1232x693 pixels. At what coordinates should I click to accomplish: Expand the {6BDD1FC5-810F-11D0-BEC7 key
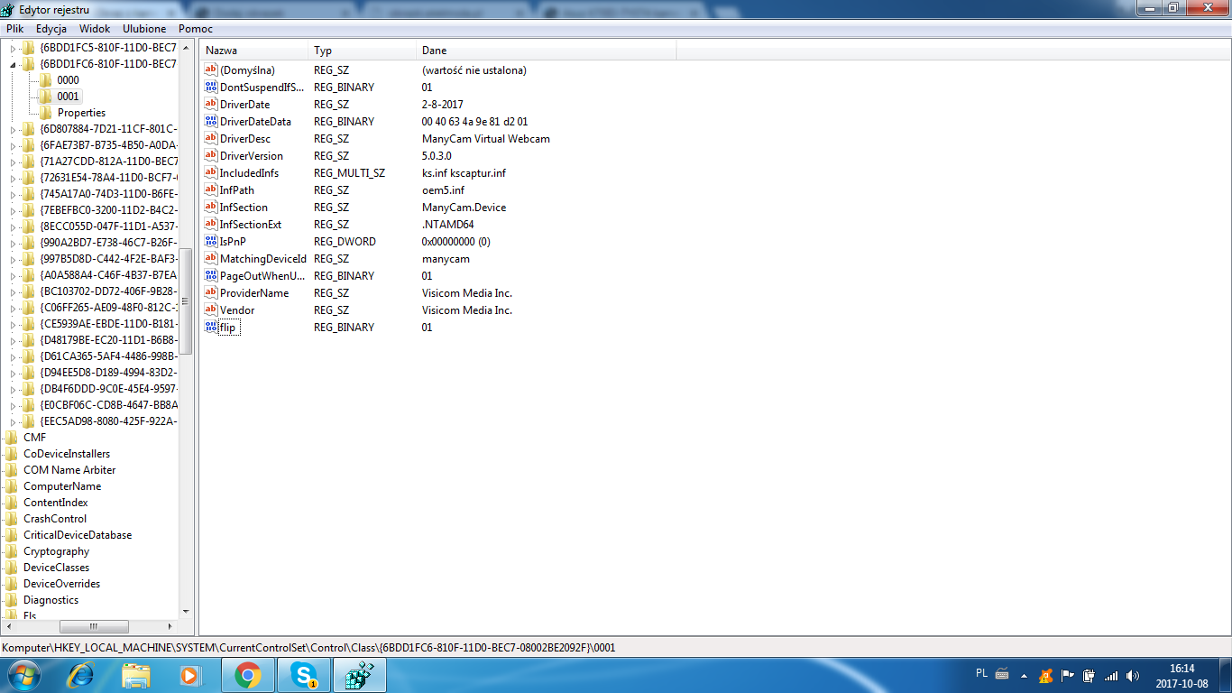point(13,48)
